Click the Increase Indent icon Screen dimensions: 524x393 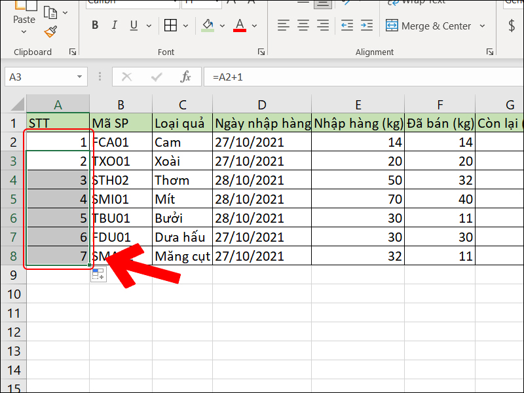click(365, 26)
